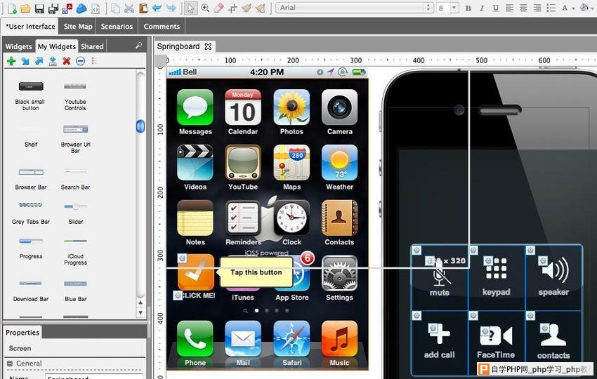Choose the zoom magnifier tool
The width and height of the screenshot is (597, 379).
(205, 8)
